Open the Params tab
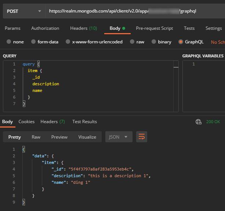The height and width of the screenshot is (211, 225). tap(12, 28)
